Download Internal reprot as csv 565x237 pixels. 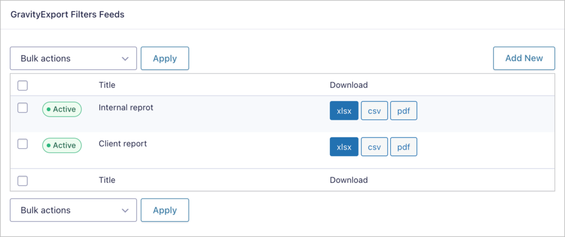374,111
